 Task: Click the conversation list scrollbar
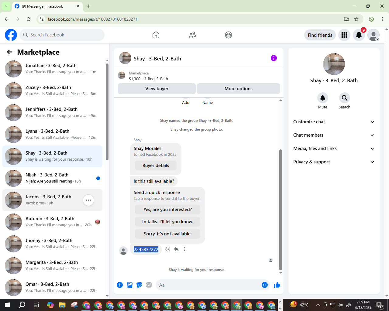coord(107,112)
